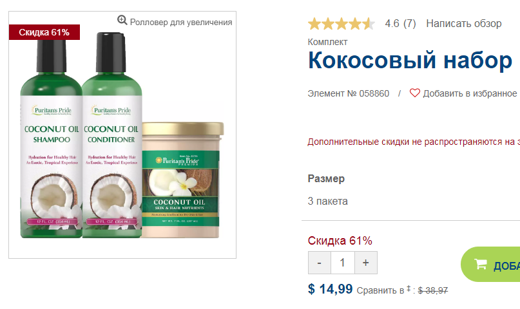Open the Написать обзор link
Image resolution: width=520 pixels, height=309 pixels.
(x=464, y=24)
